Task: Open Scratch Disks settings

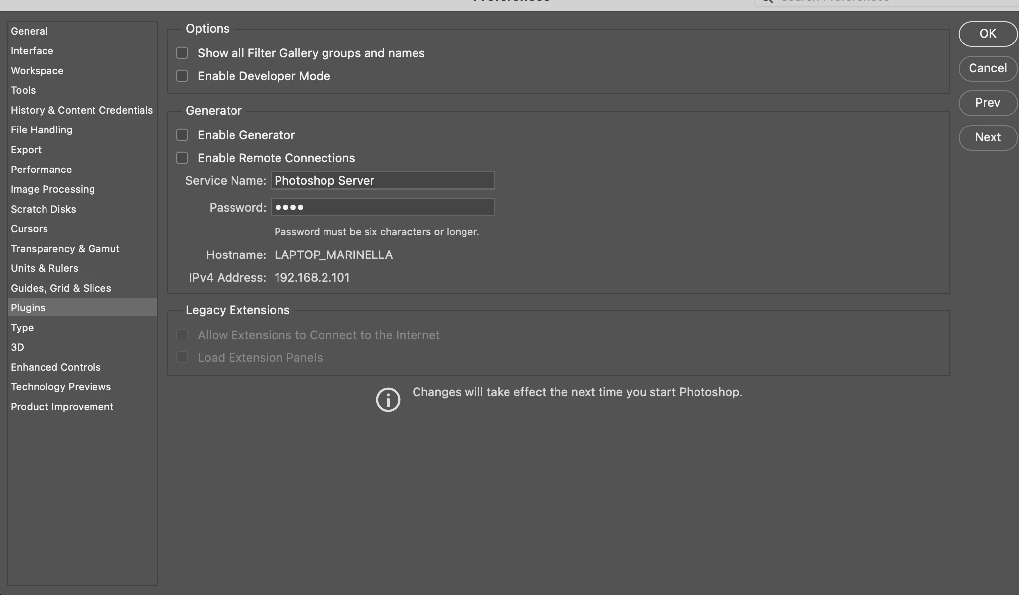Action: click(x=44, y=209)
